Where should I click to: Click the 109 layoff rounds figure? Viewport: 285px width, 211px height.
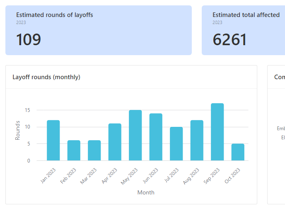click(29, 40)
